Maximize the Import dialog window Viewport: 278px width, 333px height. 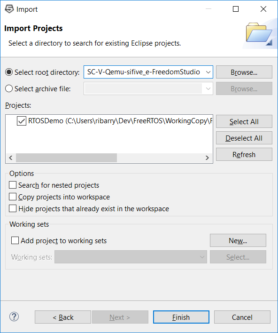click(x=236, y=9)
